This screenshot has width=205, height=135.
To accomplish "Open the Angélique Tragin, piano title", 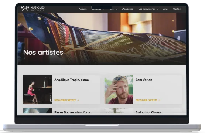I will pyautogui.click(x=72, y=80).
